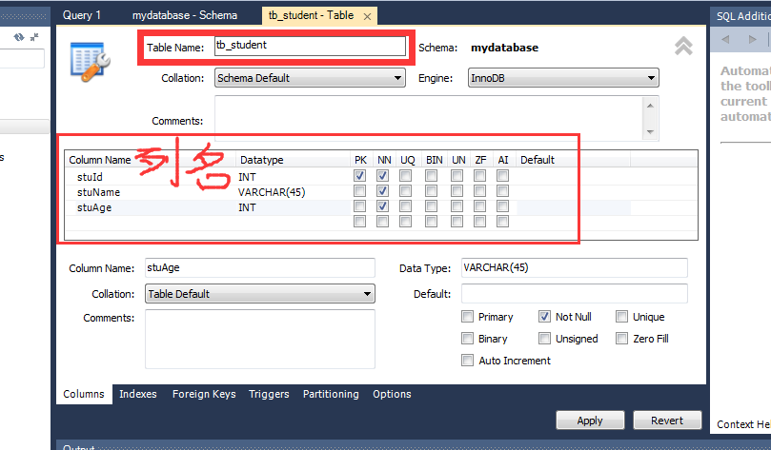
Task: Click the Revert button
Action: [x=667, y=421]
